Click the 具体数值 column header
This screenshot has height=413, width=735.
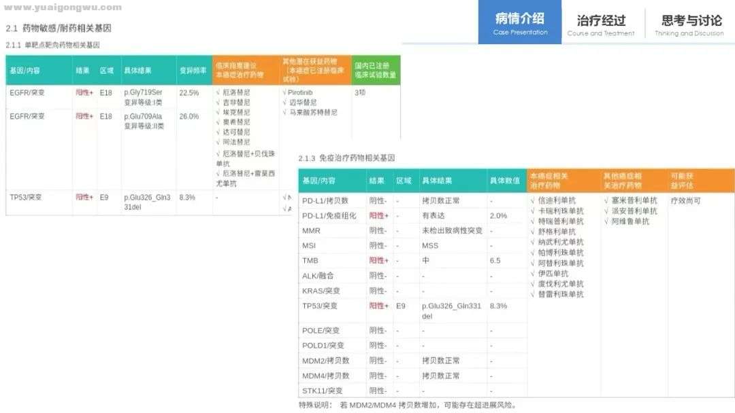pos(504,181)
